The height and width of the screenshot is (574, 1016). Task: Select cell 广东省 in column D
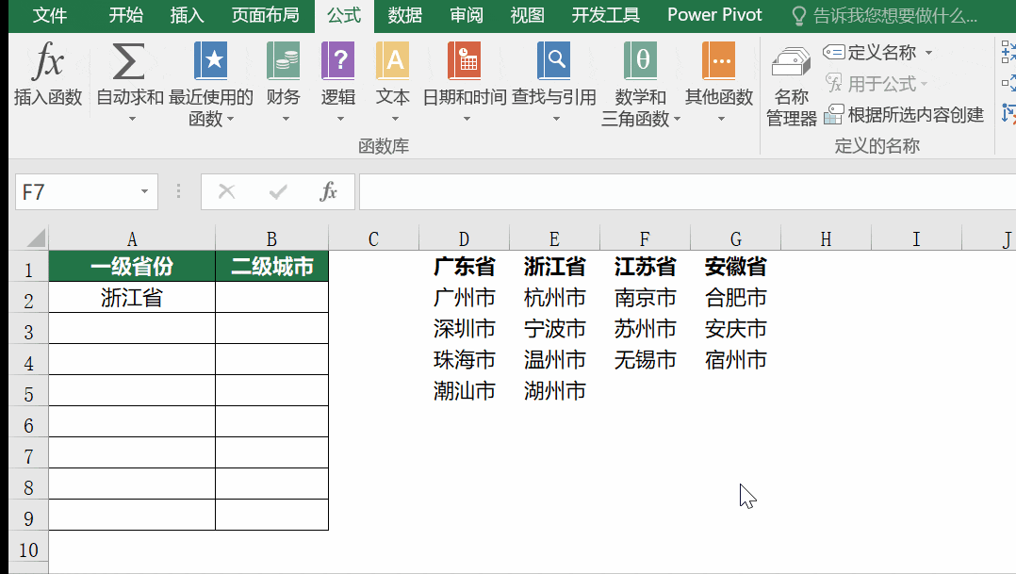tap(464, 267)
